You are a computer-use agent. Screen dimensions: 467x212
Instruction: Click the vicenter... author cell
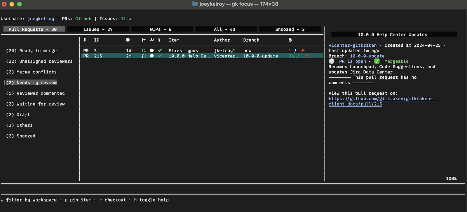(227, 56)
